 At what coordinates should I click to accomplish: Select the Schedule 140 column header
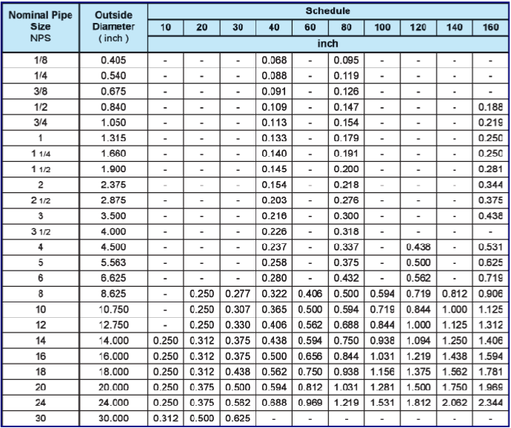point(454,27)
